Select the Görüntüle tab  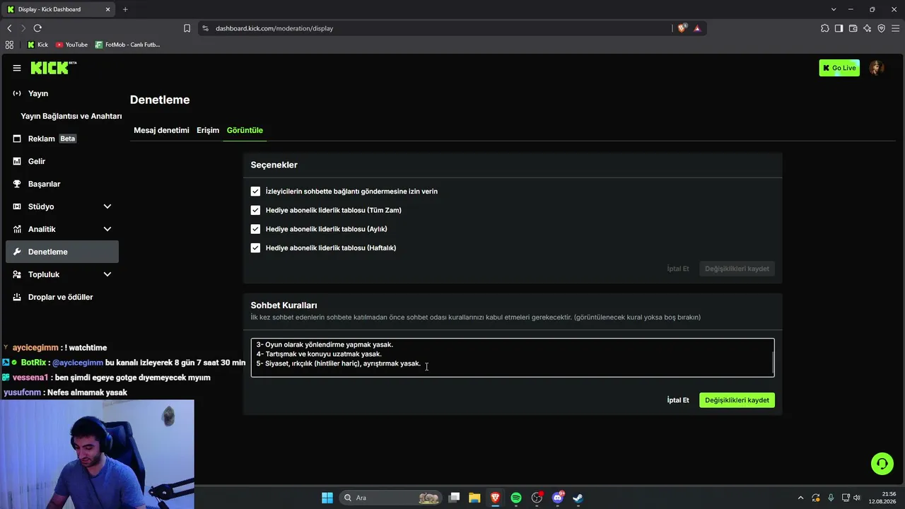pyautogui.click(x=245, y=130)
